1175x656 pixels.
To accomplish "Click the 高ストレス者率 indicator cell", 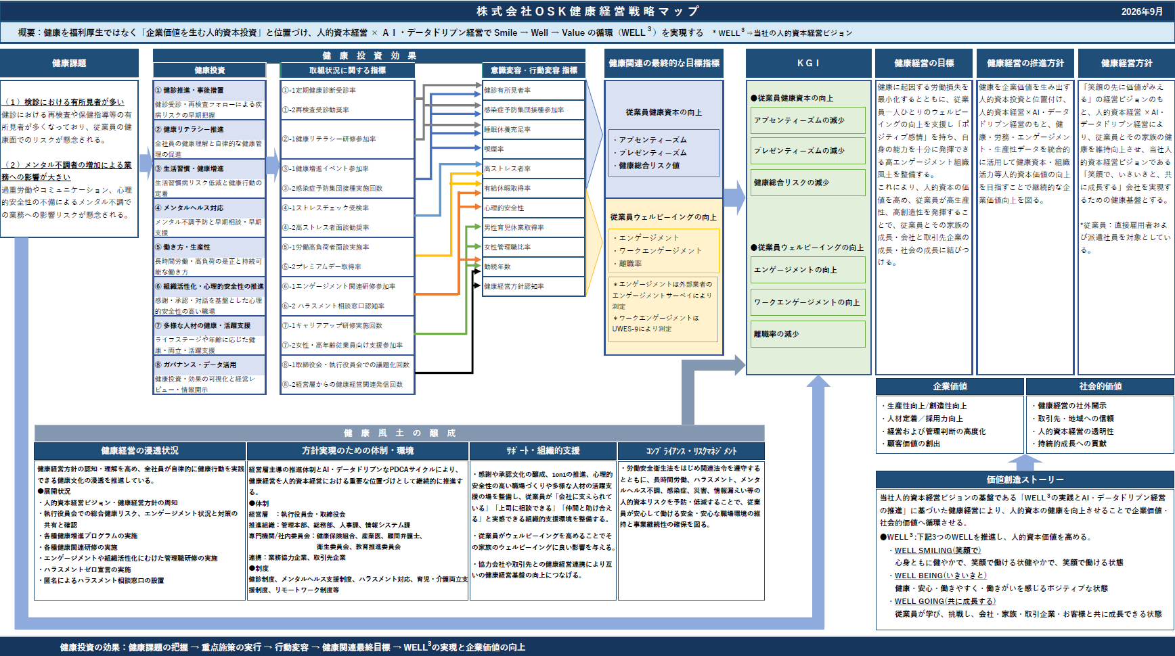I will pos(533,168).
